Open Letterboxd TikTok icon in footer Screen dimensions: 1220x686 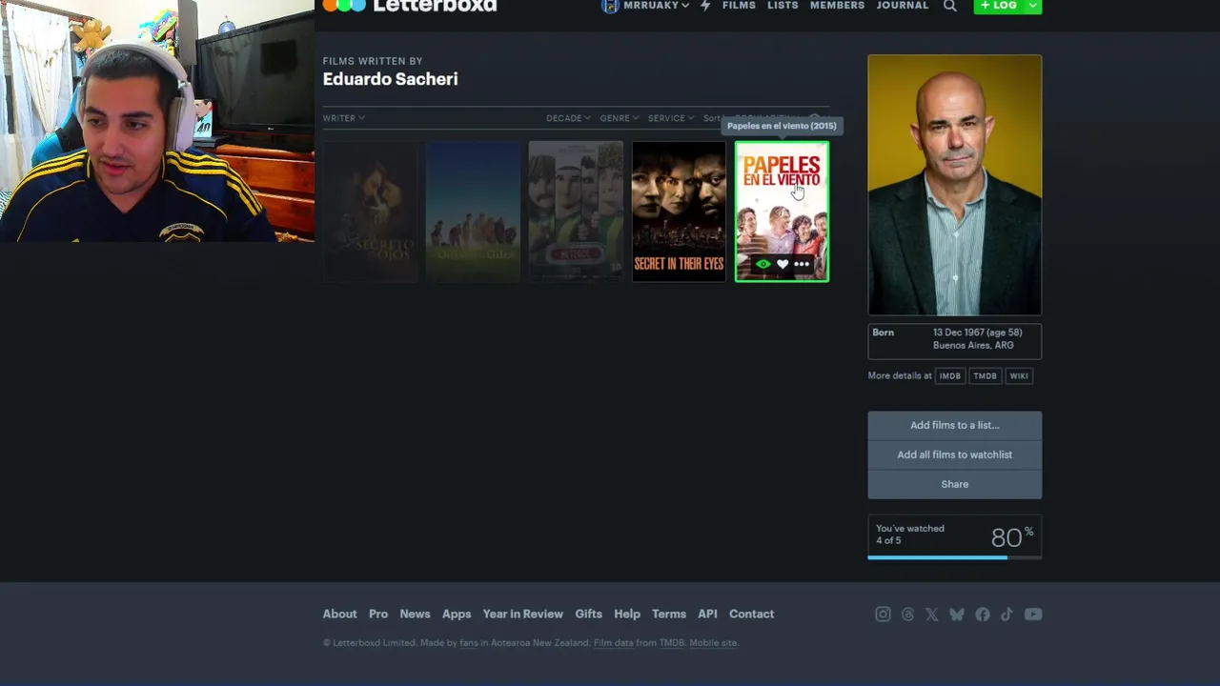(1006, 615)
